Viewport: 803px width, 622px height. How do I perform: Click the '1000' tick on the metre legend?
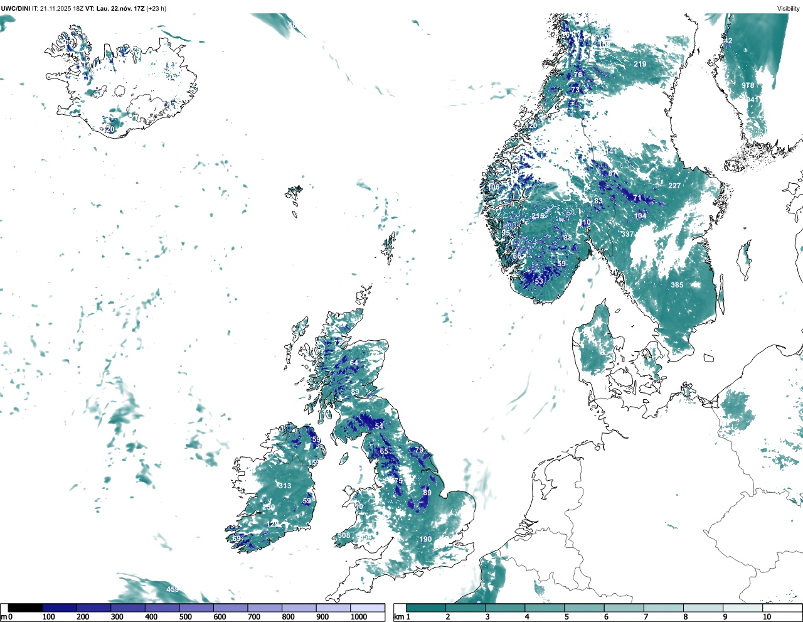pyautogui.click(x=359, y=617)
